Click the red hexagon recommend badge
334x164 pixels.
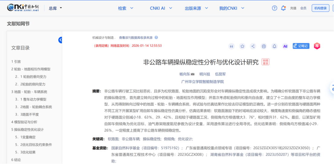317,46
